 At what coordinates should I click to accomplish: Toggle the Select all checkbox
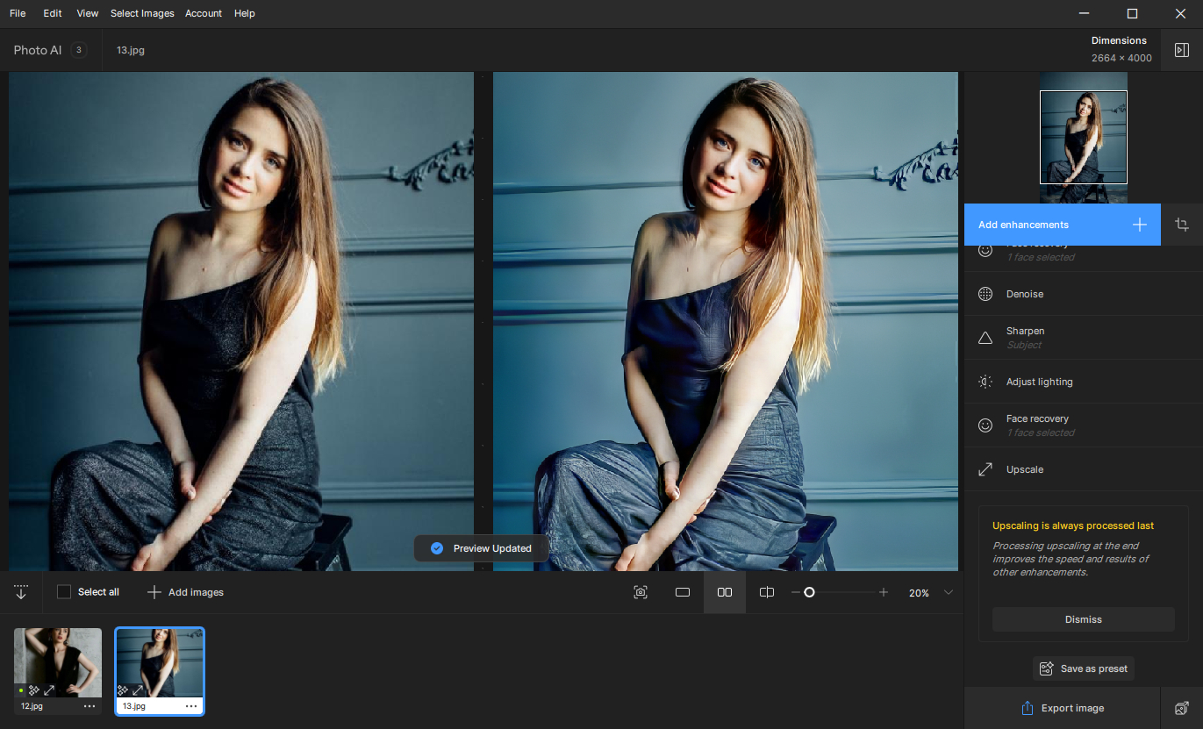tap(64, 592)
